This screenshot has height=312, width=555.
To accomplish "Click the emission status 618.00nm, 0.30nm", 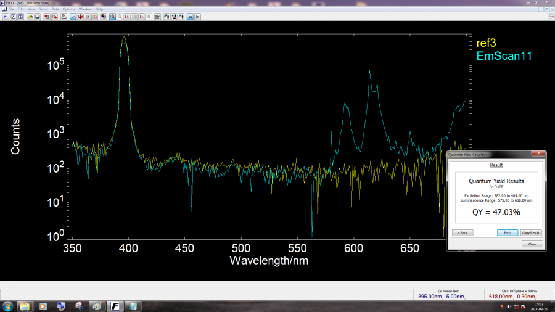I will click(512, 297).
